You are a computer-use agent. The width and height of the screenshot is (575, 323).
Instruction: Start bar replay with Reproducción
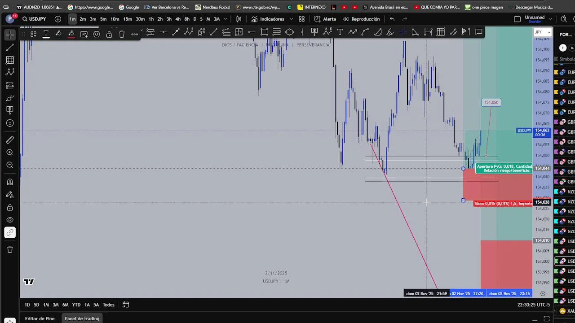tap(361, 19)
